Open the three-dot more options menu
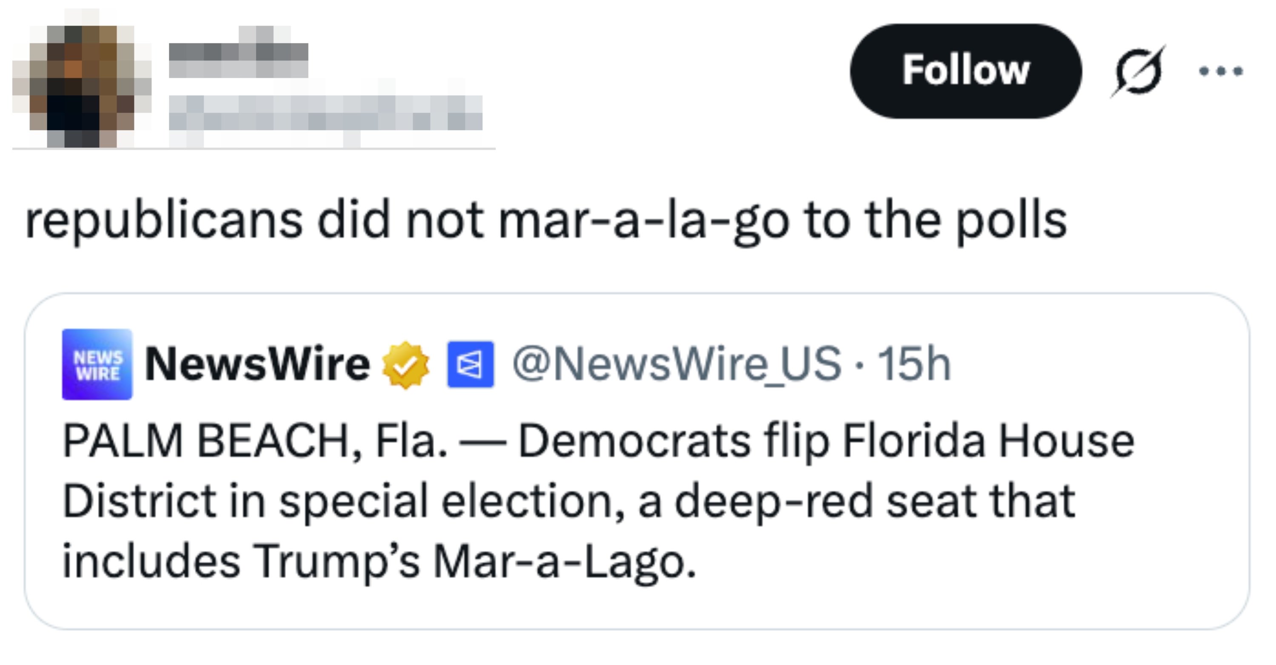The height and width of the screenshot is (665, 1276). pyautogui.click(x=1221, y=72)
